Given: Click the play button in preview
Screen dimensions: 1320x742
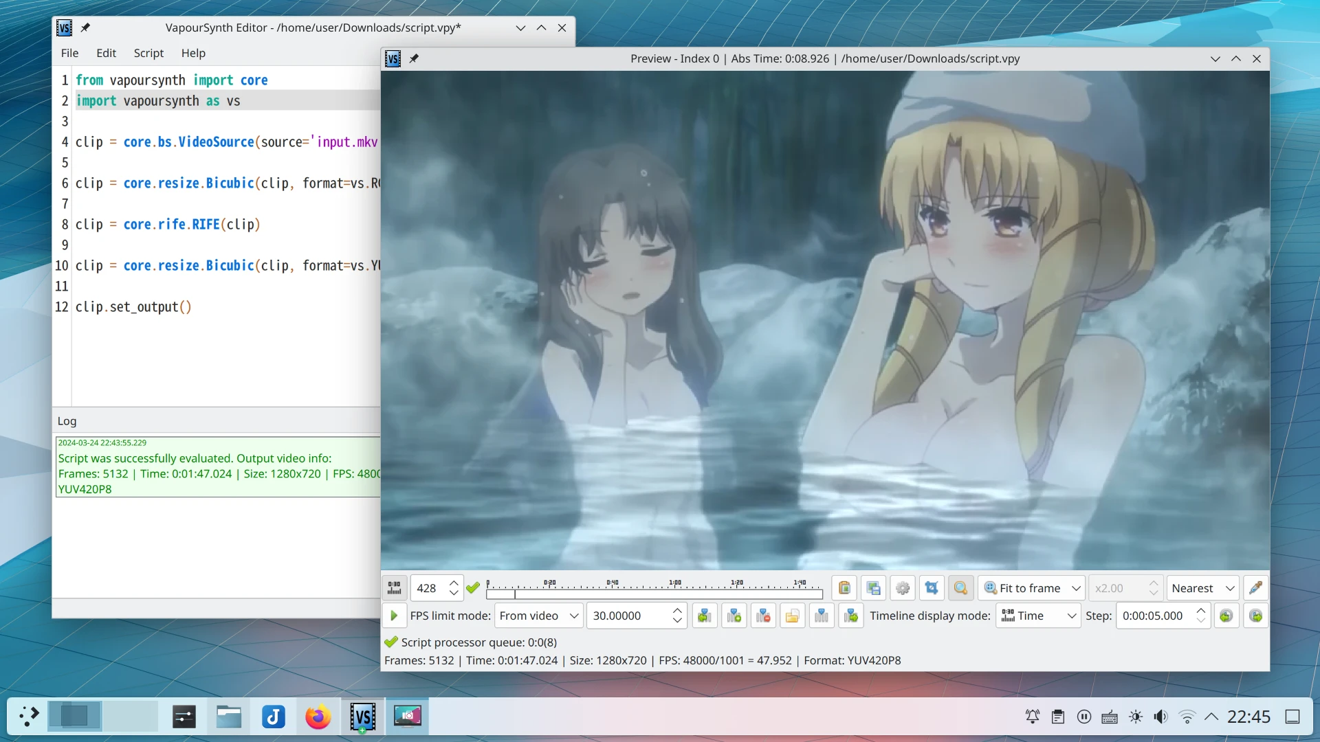Looking at the screenshot, I should pyautogui.click(x=394, y=616).
